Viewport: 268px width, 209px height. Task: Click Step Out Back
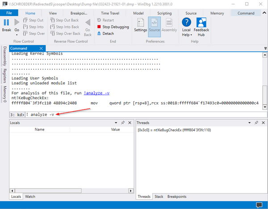point(64,20)
